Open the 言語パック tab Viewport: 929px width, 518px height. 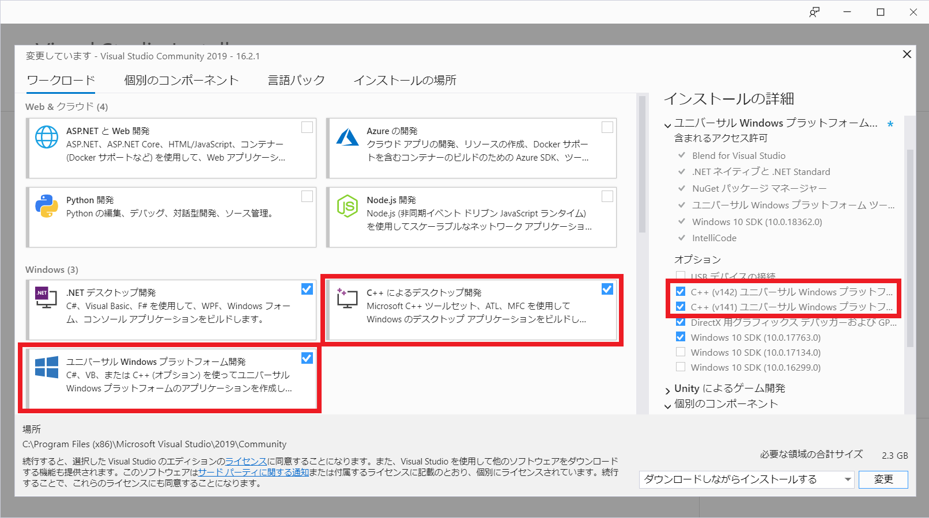295,80
